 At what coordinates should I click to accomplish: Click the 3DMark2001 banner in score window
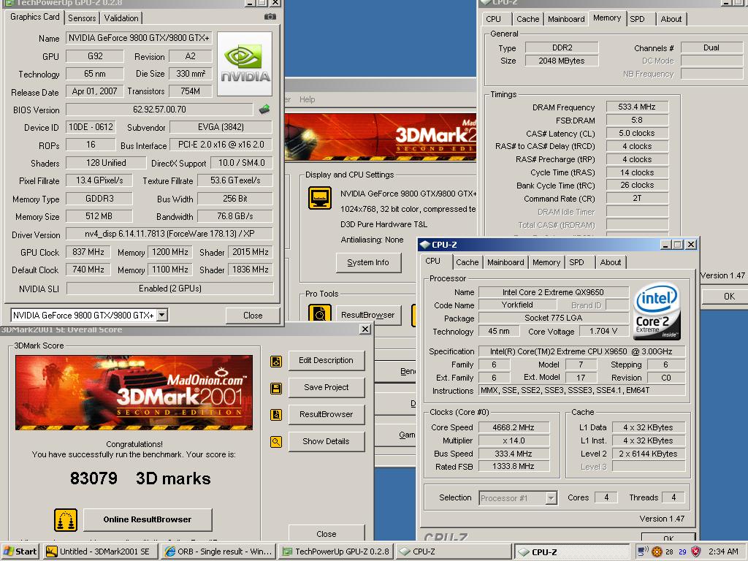pos(134,392)
